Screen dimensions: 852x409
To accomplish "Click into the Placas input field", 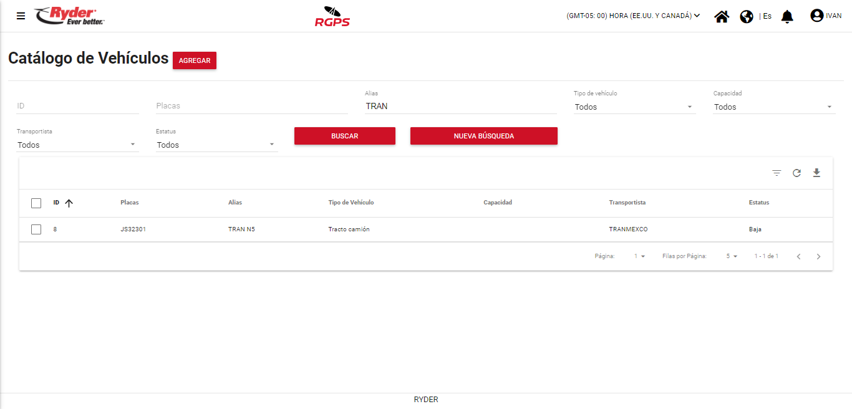I will [x=251, y=106].
